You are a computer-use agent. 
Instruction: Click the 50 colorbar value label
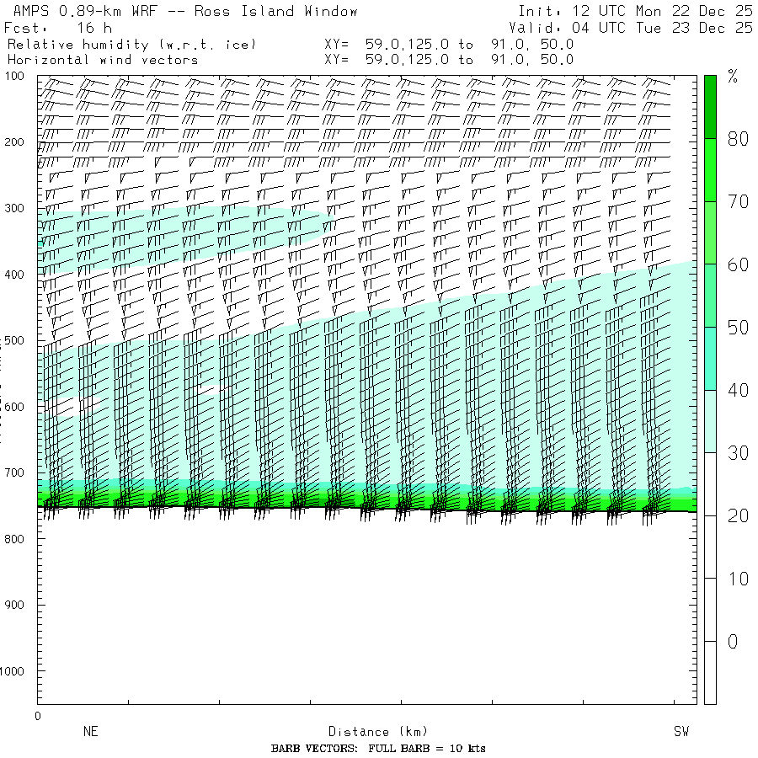tap(738, 328)
